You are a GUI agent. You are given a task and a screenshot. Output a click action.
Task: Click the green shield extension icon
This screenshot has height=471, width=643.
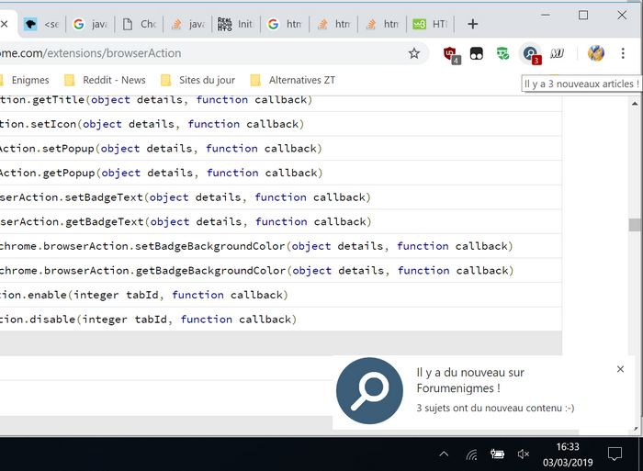(502, 53)
